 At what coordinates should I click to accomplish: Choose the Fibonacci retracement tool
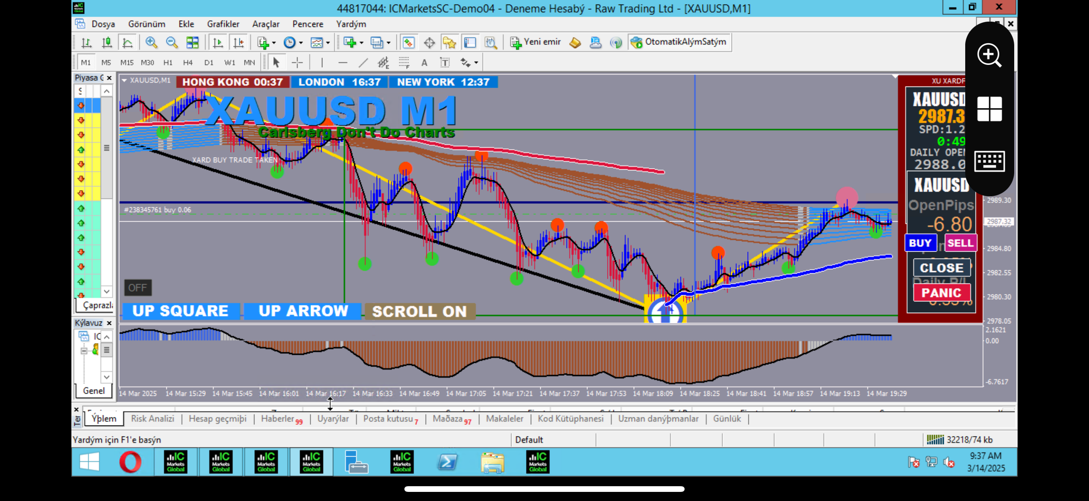coord(404,63)
